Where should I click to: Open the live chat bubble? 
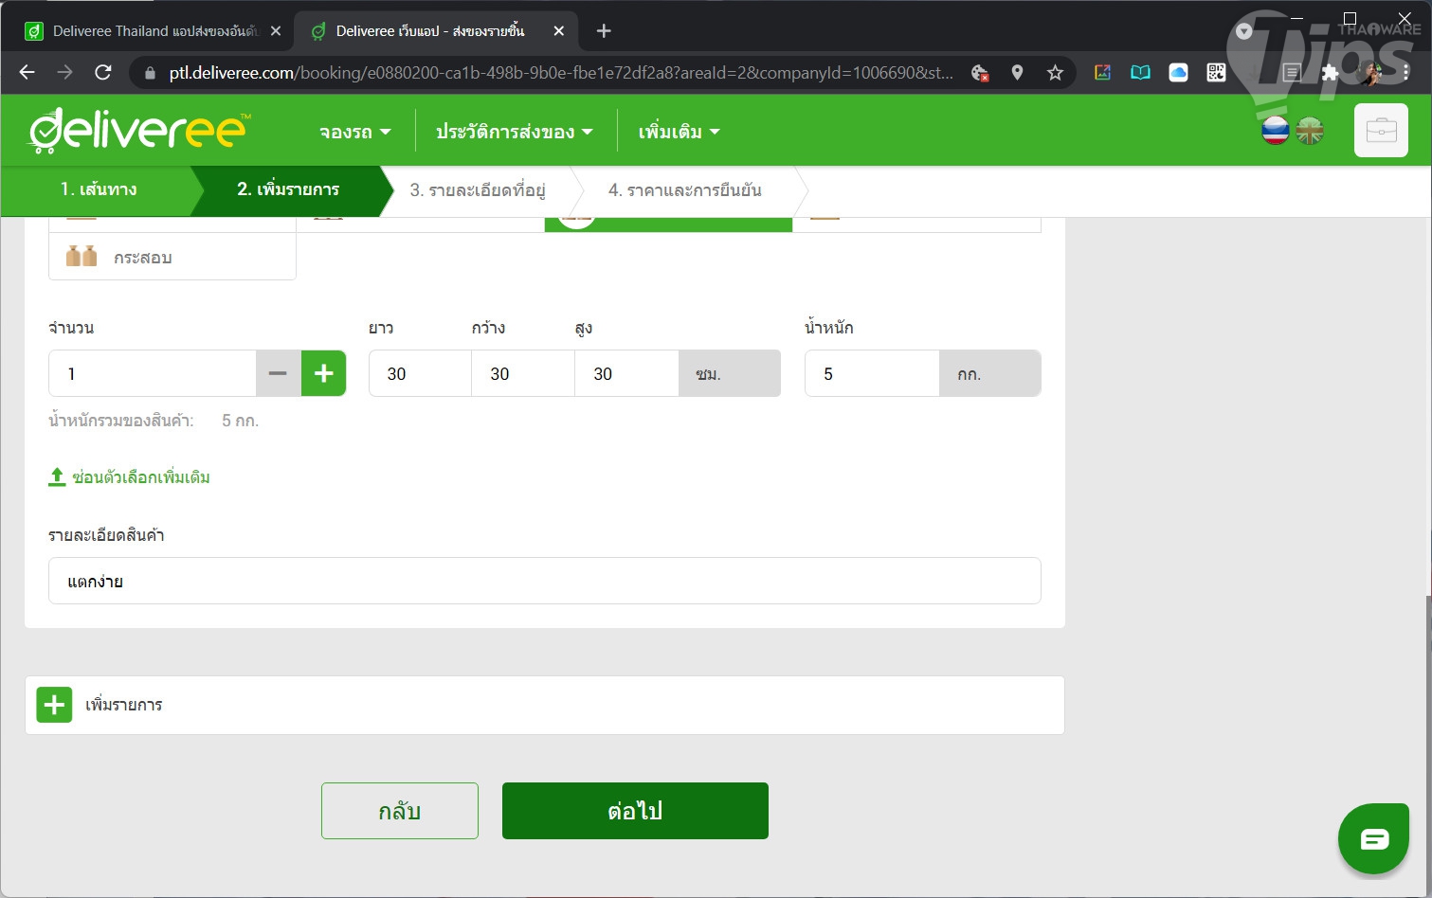pos(1375,839)
